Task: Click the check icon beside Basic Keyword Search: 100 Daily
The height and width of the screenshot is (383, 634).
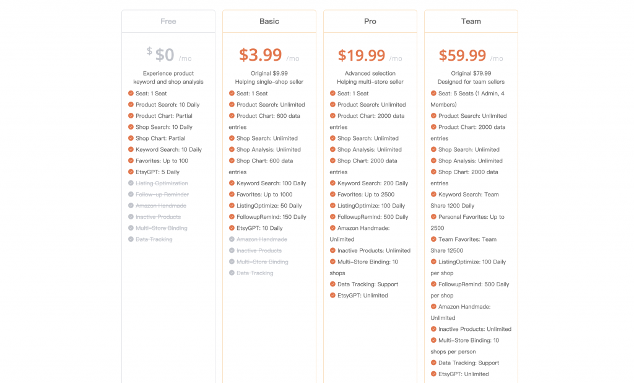Action: pos(232,183)
